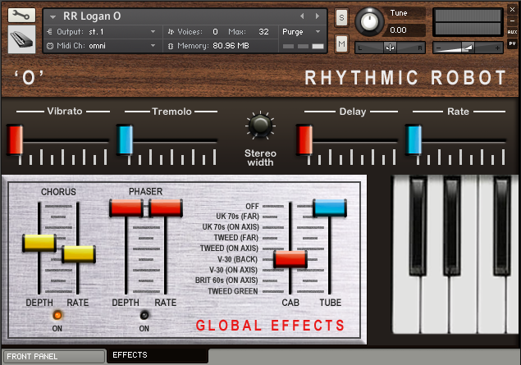Click the Max voices value field
This screenshot has width=521, height=365.
click(264, 32)
